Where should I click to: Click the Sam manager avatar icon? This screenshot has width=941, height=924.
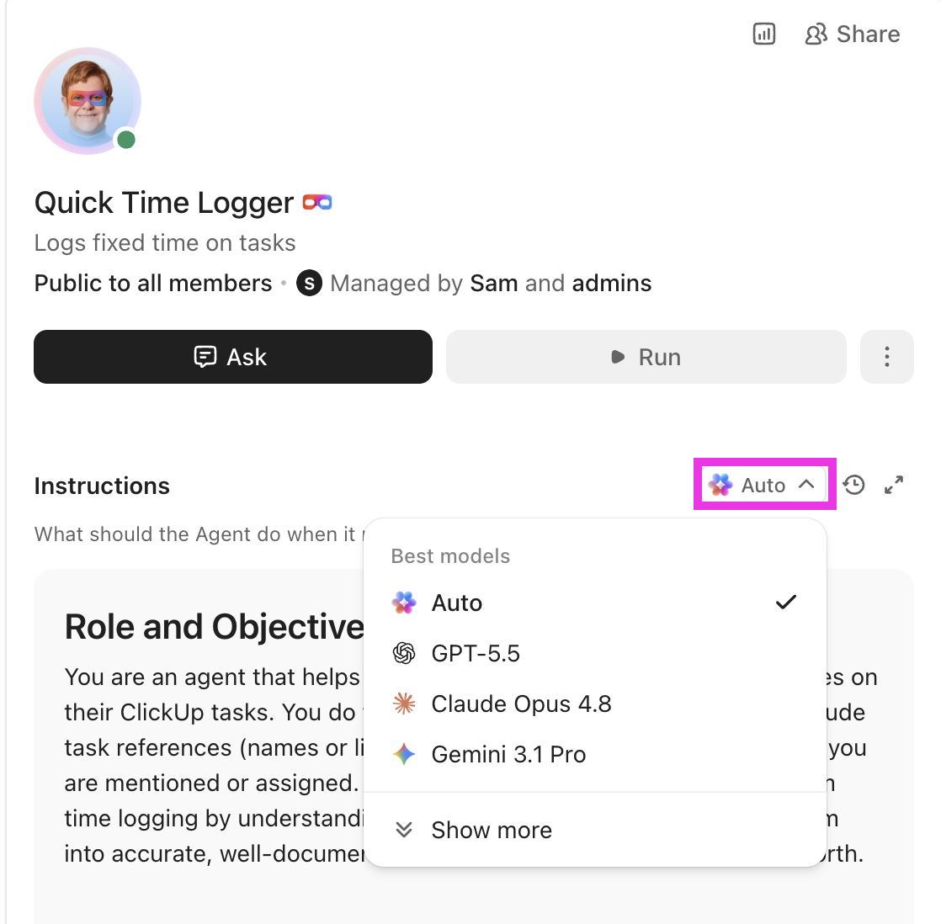[309, 284]
